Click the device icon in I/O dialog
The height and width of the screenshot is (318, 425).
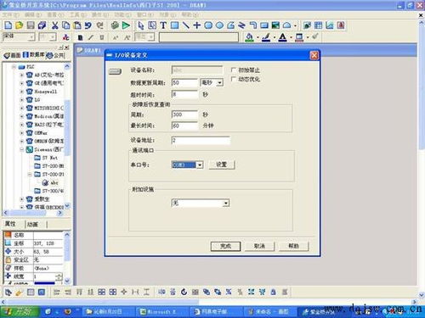pos(115,71)
